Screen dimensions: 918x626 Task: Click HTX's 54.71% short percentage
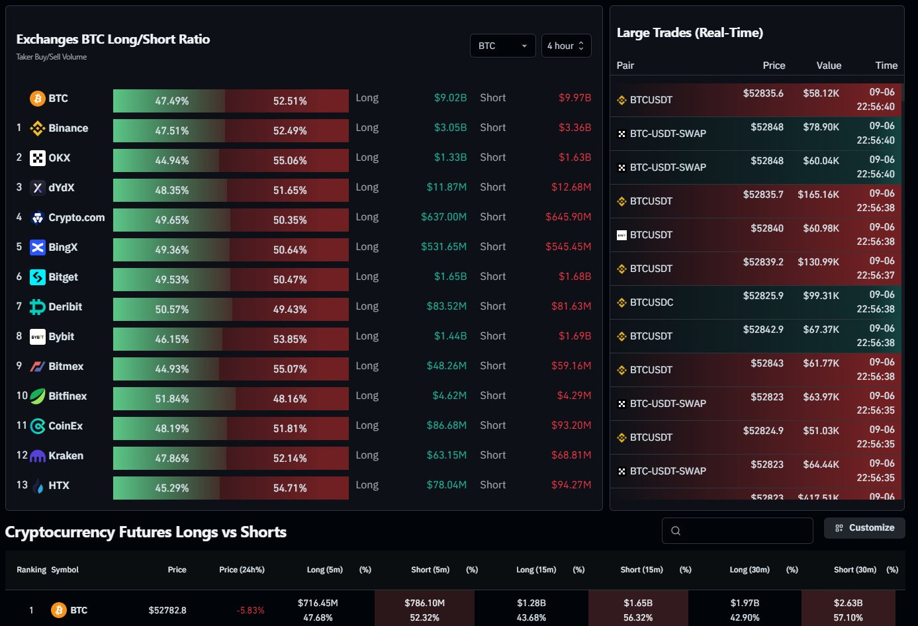(x=290, y=488)
